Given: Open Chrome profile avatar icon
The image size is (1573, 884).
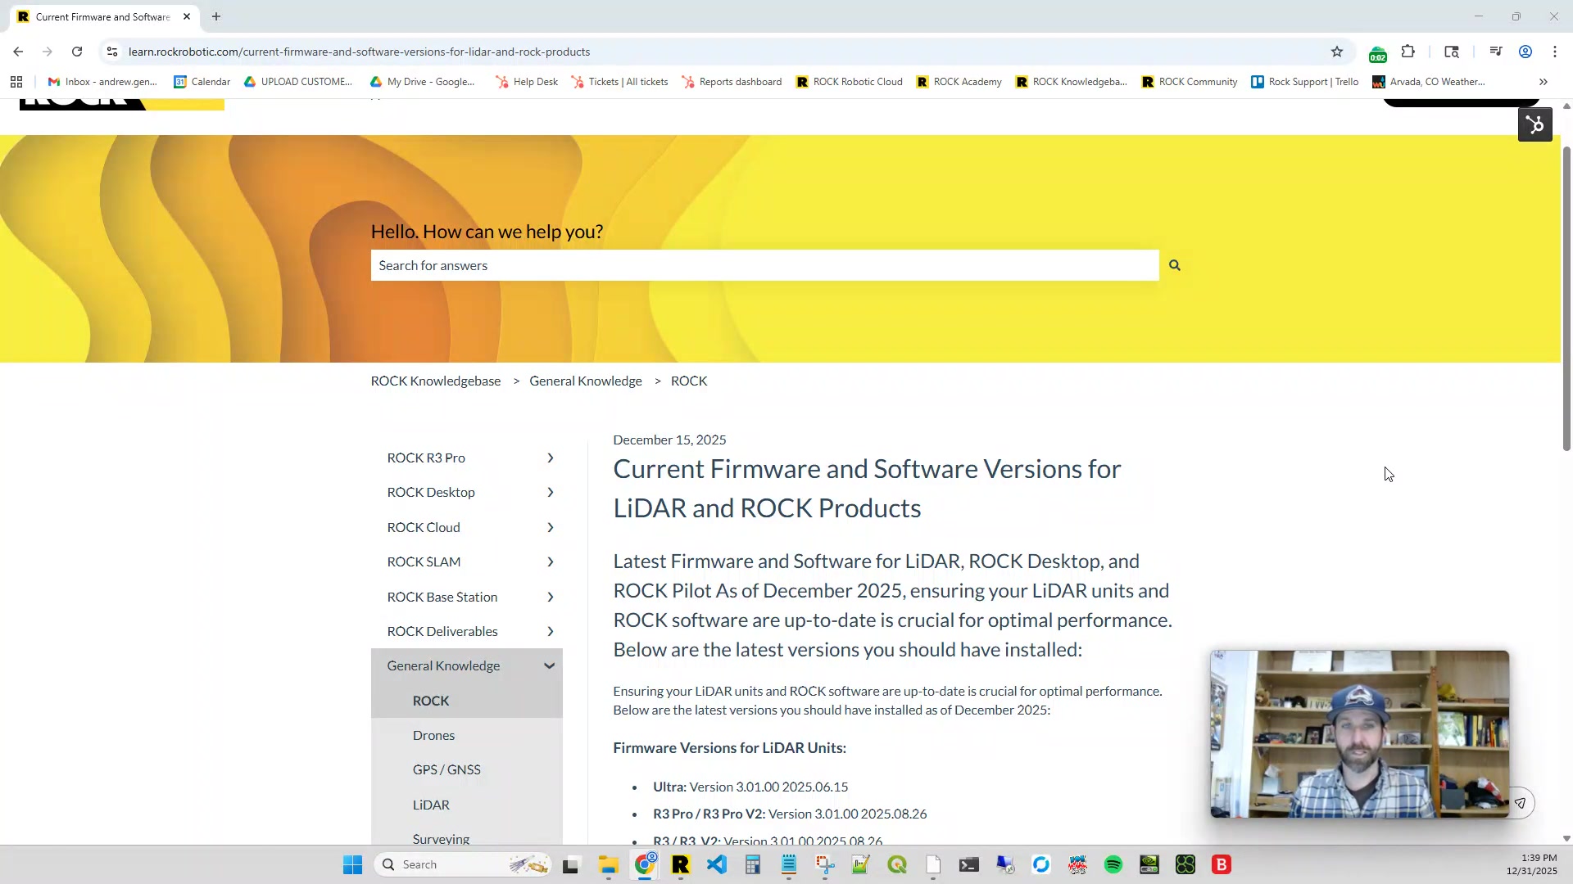Looking at the screenshot, I should point(1525,52).
